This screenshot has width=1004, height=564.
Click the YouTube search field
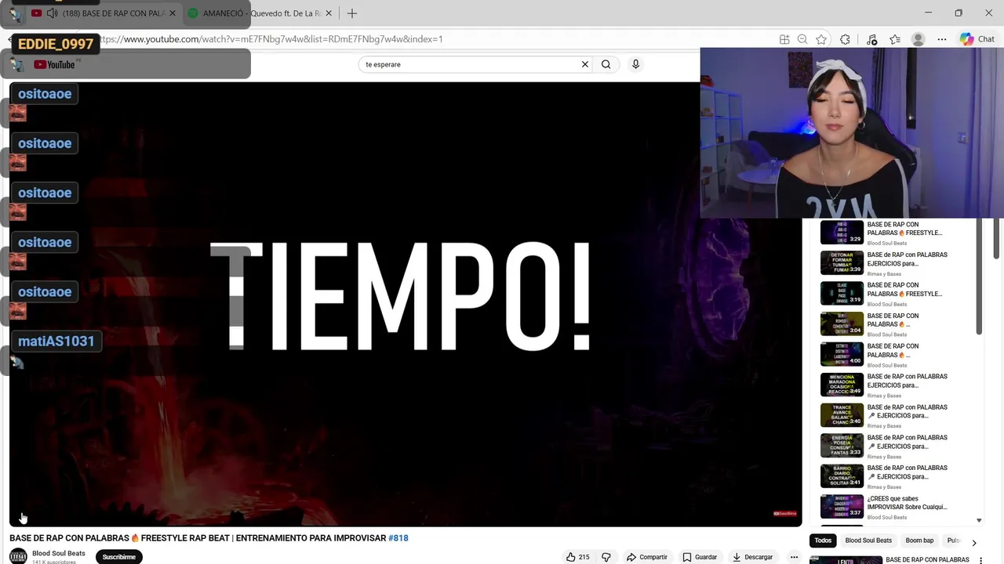coord(471,64)
